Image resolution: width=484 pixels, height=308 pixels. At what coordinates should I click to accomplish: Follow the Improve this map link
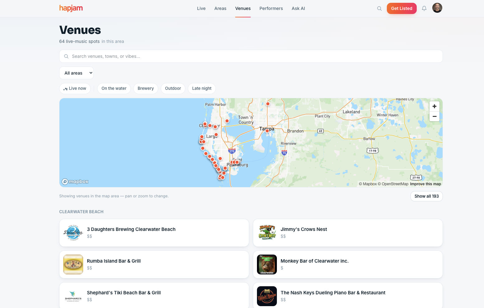(x=425, y=184)
